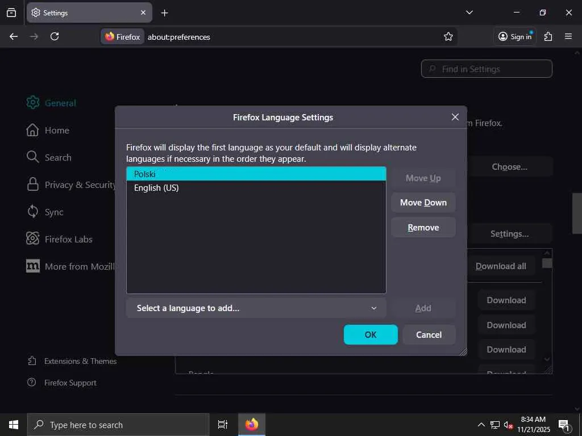Open the Firefox application menu
The image size is (582, 436).
(568, 36)
